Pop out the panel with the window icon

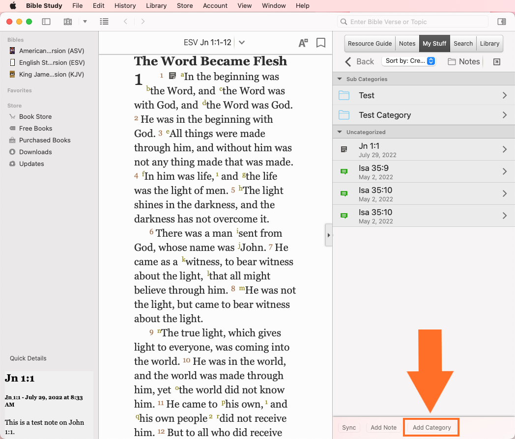tap(497, 62)
